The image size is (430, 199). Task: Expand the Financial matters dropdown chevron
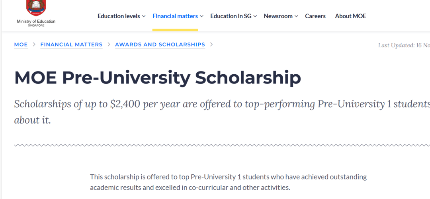[x=201, y=16]
